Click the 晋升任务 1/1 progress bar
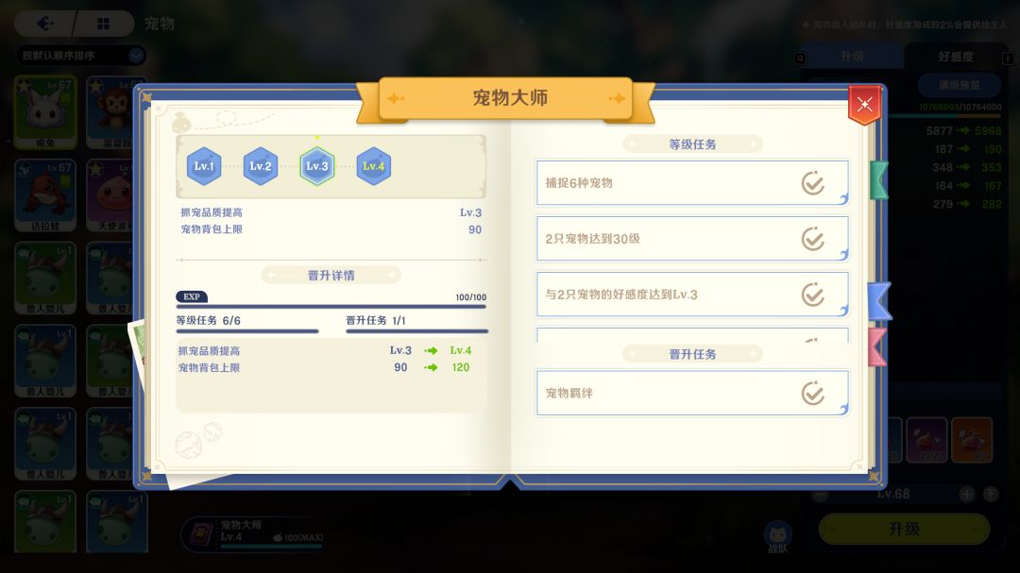Screen dimensions: 1020x573 pyautogui.click(x=417, y=331)
